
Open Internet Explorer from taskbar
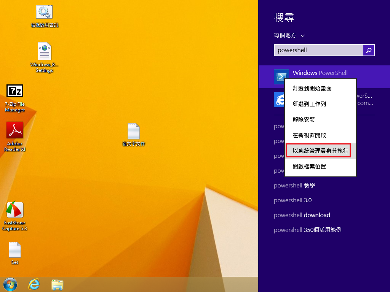[34, 284]
